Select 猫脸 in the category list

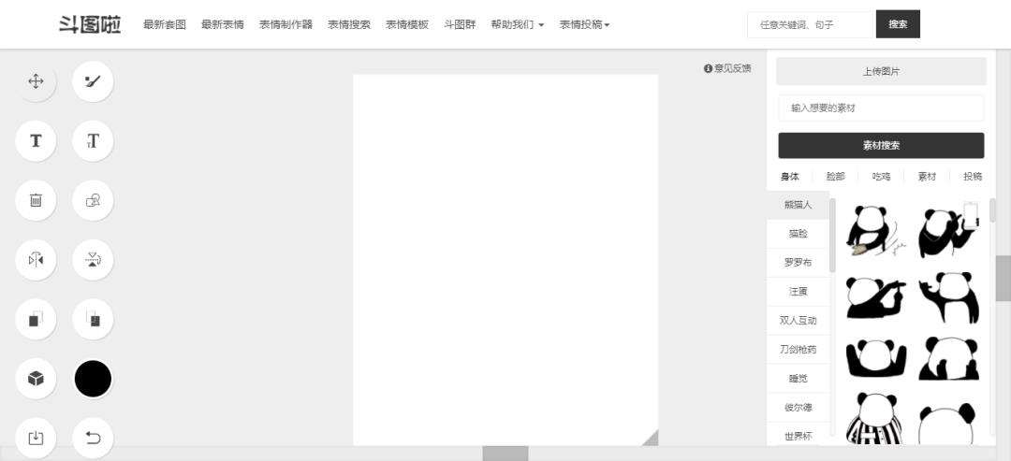pyautogui.click(x=798, y=234)
